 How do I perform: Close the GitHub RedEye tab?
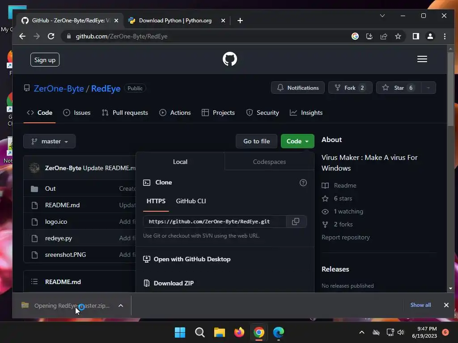pyautogui.click(x=116, y=21)
